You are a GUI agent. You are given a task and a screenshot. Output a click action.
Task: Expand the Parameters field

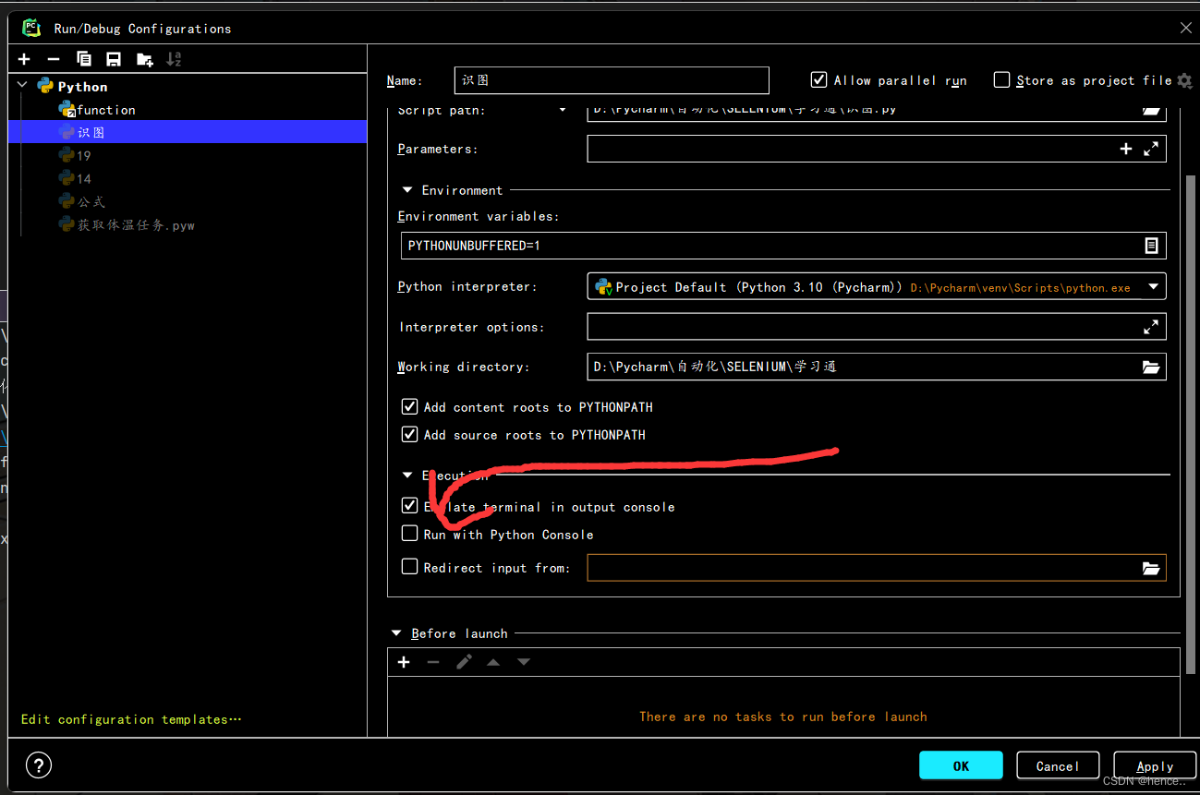1151,149
